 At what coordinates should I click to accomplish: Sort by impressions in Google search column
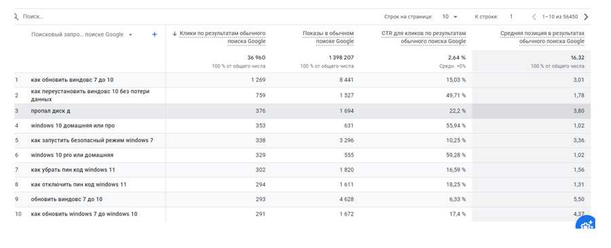coord(328,37)
